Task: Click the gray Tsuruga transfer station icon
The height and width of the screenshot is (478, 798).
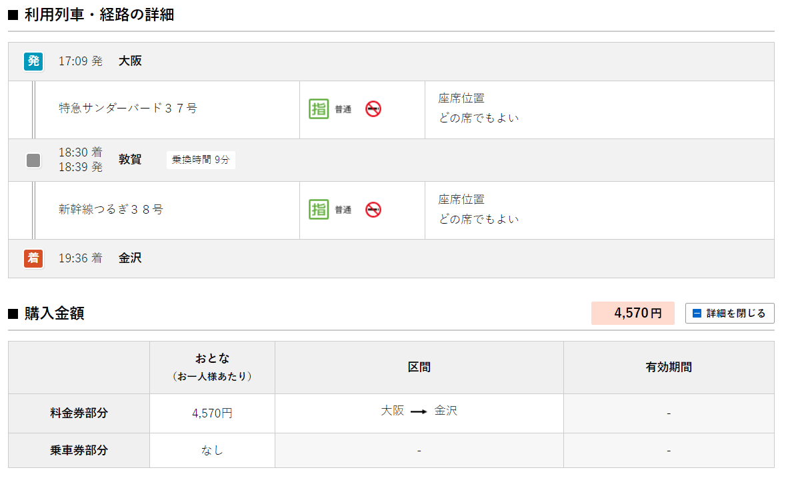Action: click(x=33, y=160)
